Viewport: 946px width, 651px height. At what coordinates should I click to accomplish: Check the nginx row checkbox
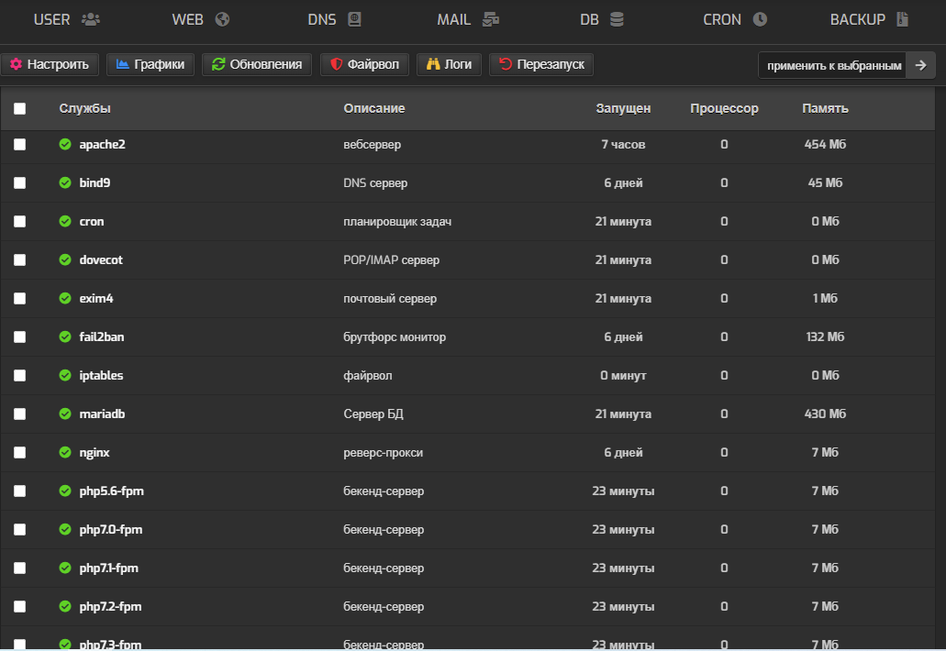pos(20,453)
